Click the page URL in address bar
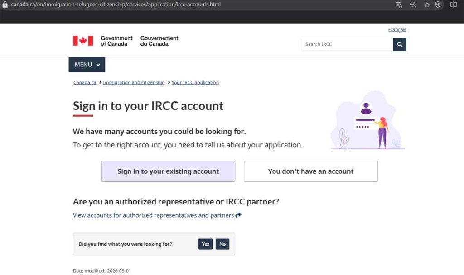 116,5
